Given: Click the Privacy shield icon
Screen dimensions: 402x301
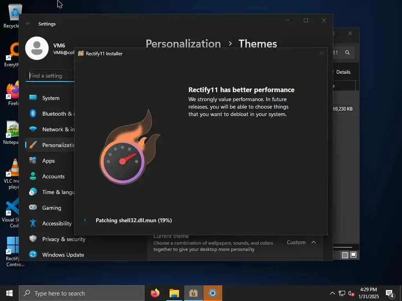Looking at the screenshot, I should click(33, 239).
